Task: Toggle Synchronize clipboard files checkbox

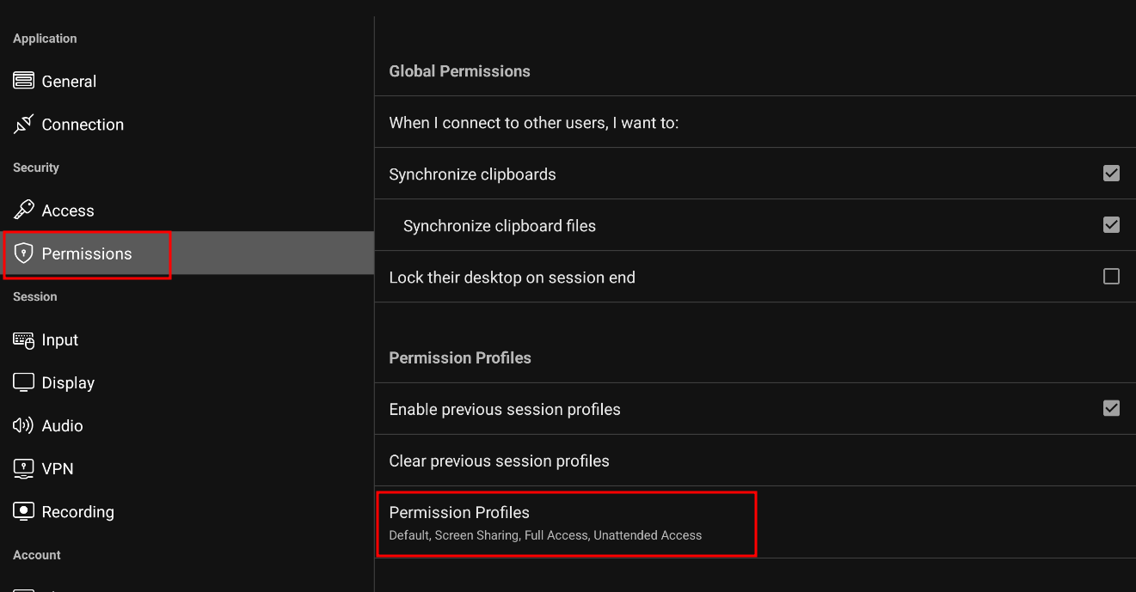Action: pos(1111,225)
